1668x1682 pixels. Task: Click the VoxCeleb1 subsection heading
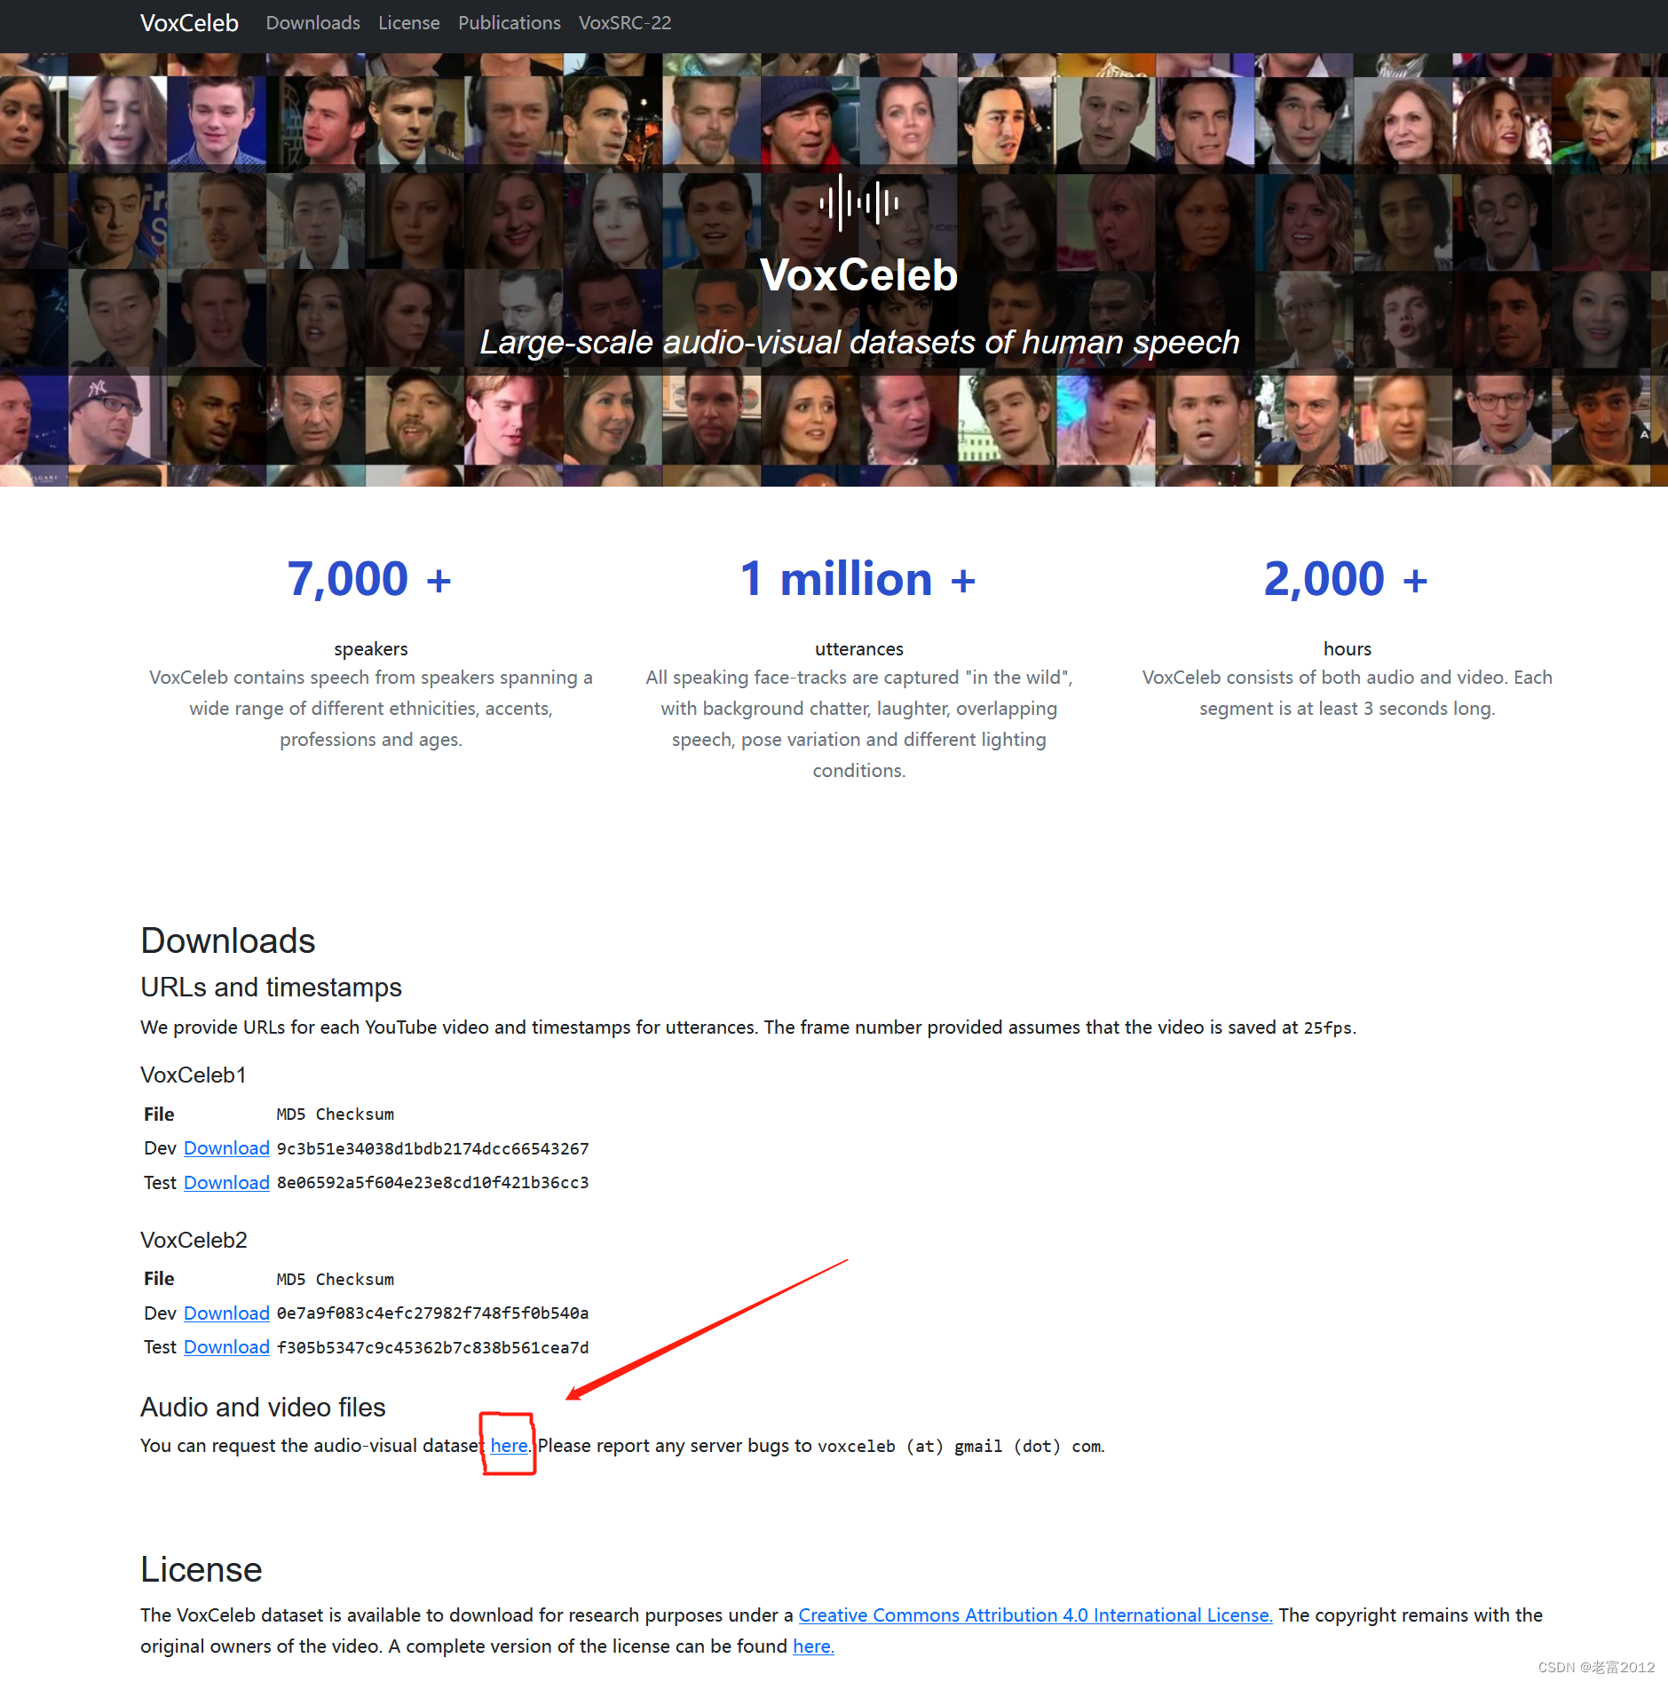194,1075
